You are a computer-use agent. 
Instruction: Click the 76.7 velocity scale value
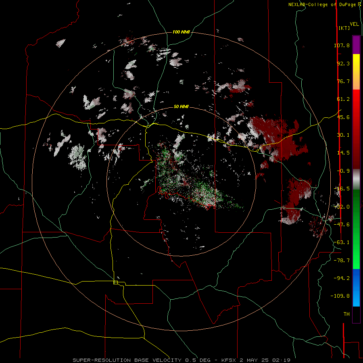point(343,81)
